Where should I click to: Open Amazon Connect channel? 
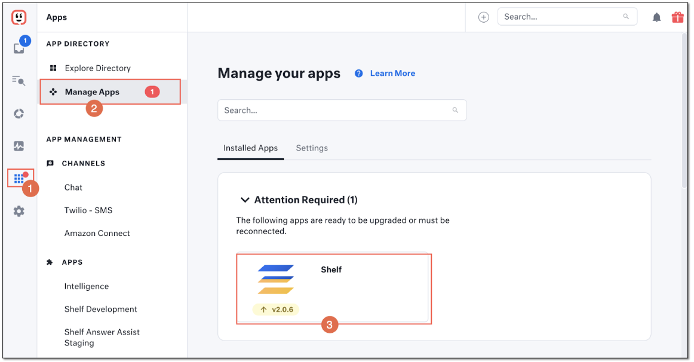point(97,233)
